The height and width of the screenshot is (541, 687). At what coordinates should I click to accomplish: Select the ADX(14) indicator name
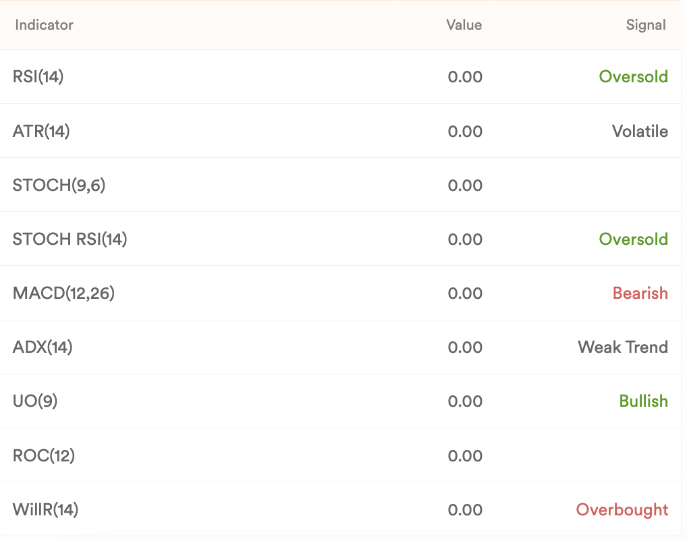(x=43, y=347)
